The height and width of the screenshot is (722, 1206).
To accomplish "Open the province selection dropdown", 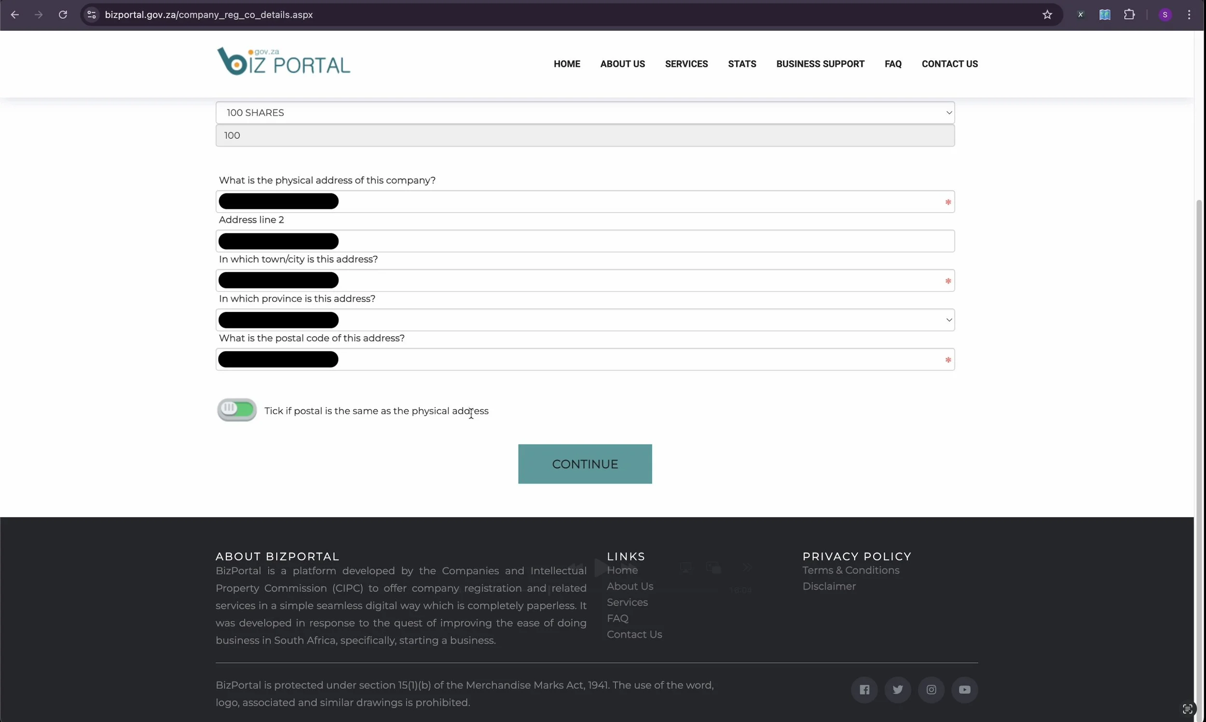I will point(585,320).
